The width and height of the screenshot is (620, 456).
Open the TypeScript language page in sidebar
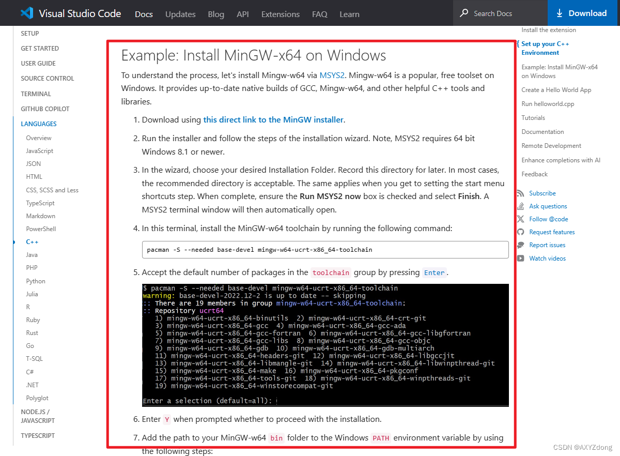coord(40,203)
